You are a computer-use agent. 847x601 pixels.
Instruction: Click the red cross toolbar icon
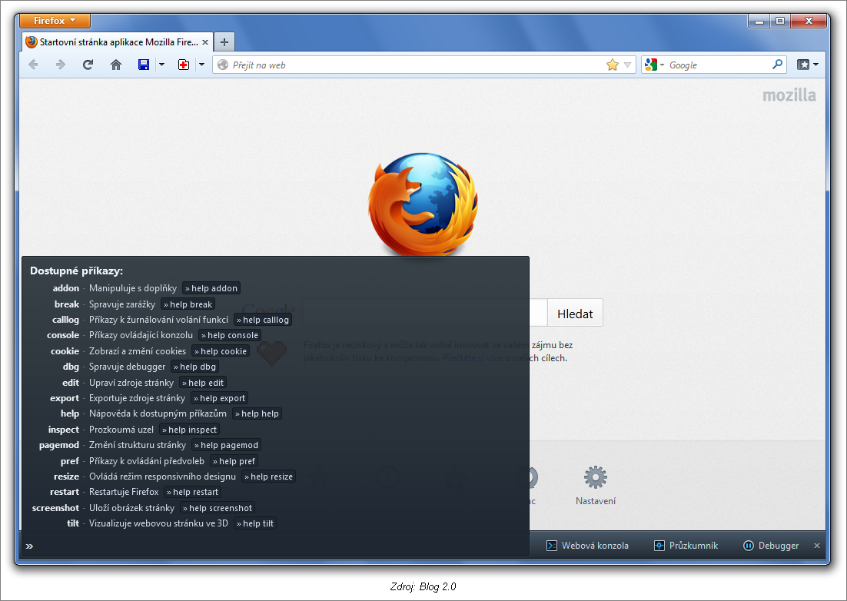[184, 65]
